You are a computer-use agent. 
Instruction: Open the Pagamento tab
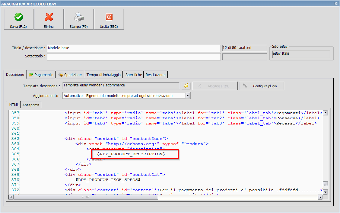click(x=41, y=75)
